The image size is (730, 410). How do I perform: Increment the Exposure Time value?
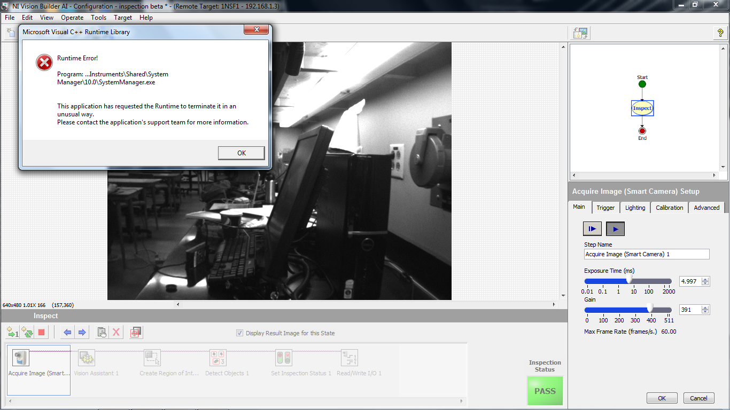click(705, 279)
